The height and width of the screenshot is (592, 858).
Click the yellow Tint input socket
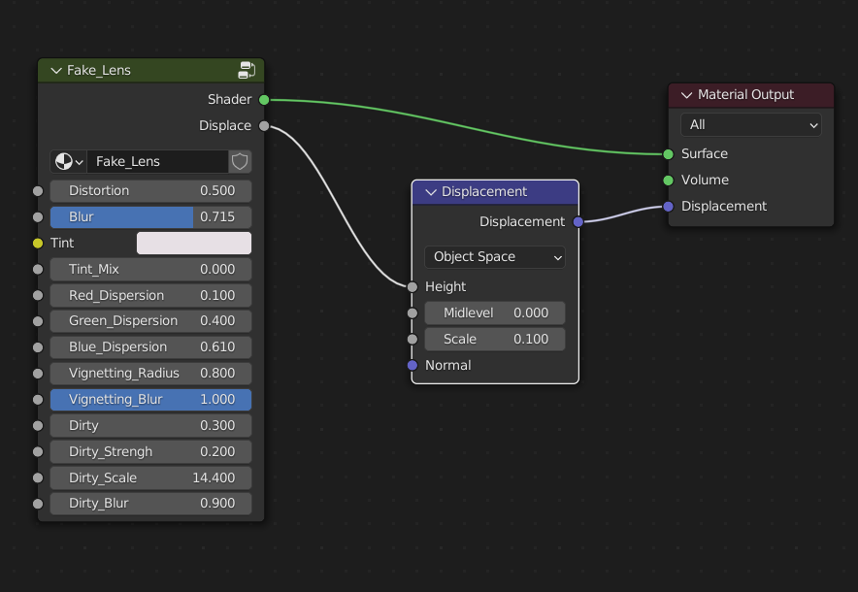point(37,243)
